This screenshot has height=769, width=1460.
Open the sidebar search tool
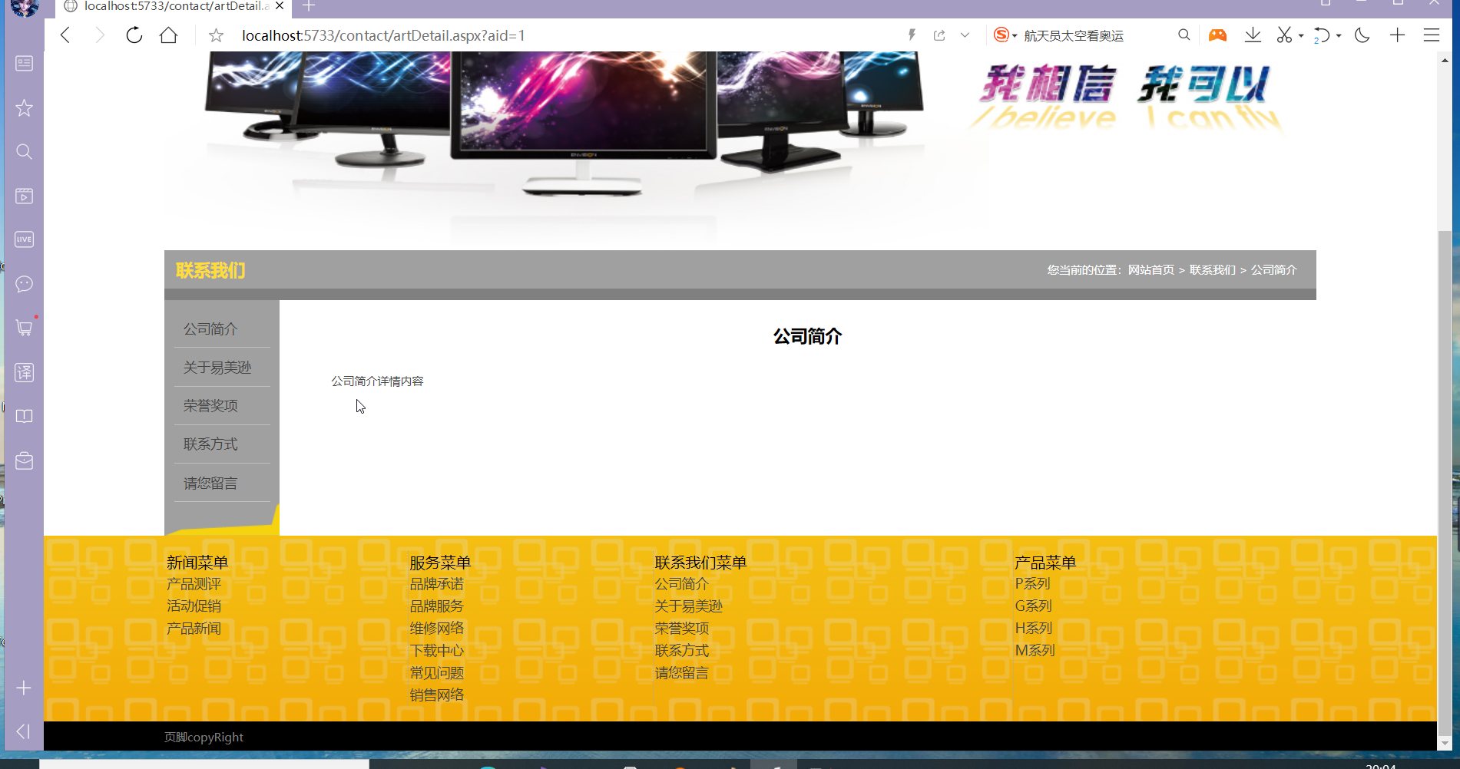click(24, 151)
